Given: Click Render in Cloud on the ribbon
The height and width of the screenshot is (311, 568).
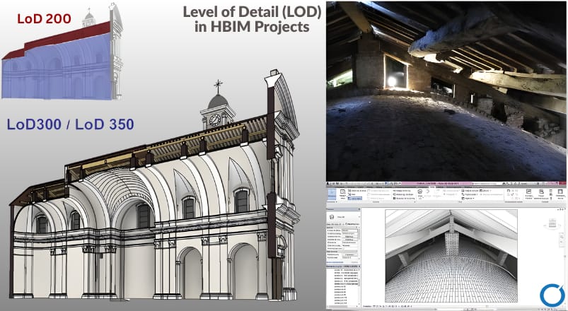Looking at the screenshot, I should pyautogui.click(x=403, y=194).
